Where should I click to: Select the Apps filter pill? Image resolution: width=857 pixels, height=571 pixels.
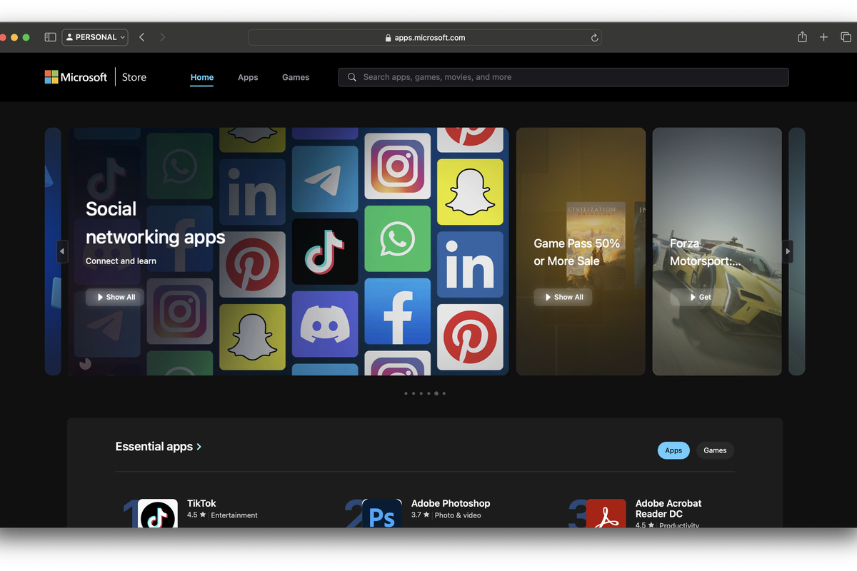[673, 450]
